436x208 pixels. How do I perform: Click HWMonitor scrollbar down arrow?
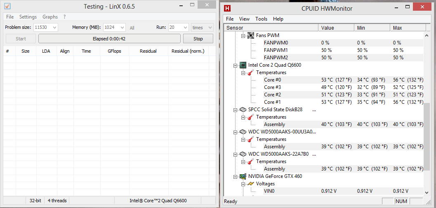427,192
